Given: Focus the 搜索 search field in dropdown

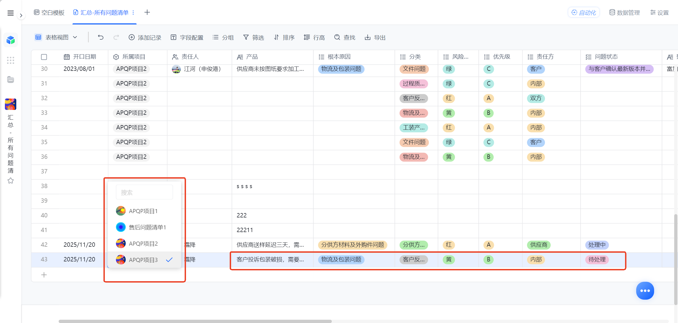Looking at the screenshot, I should click(144, 192).
